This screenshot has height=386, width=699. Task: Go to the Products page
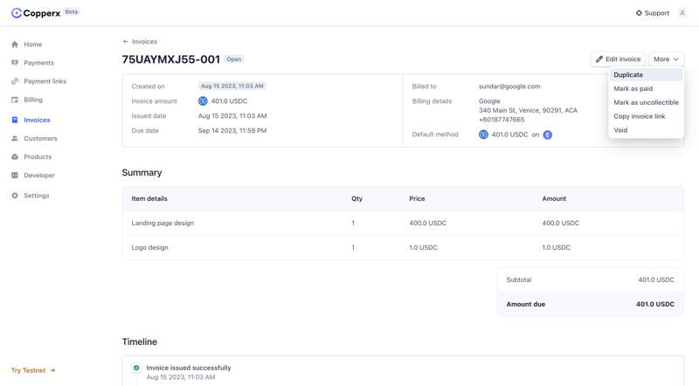(x=38, y=157)
